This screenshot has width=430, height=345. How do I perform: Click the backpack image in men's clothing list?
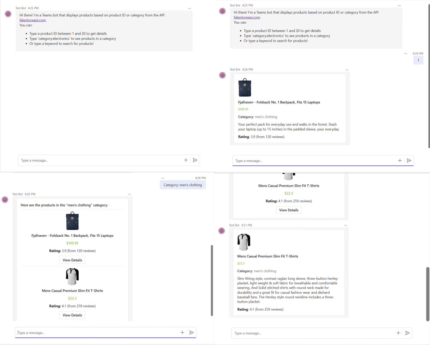pos(72,221)
